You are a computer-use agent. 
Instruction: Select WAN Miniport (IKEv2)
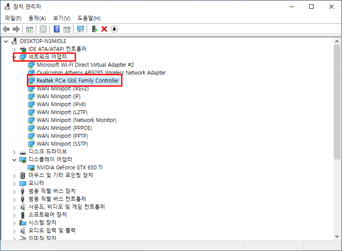coord(63,89)
